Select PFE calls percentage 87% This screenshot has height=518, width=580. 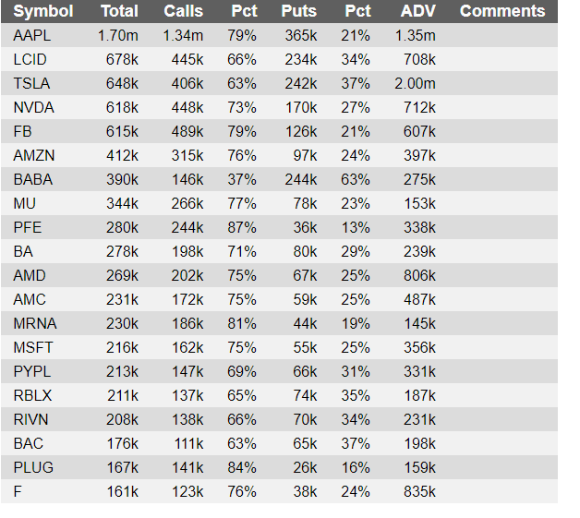click(x=242, y=227)
